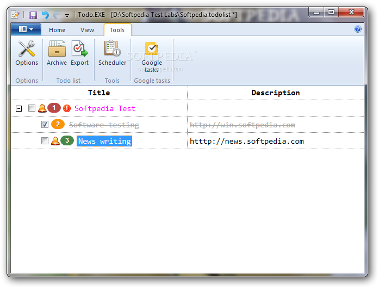Close the Todo.EXE window
This screenshot has height=288, width=379.
click(351, 13)
